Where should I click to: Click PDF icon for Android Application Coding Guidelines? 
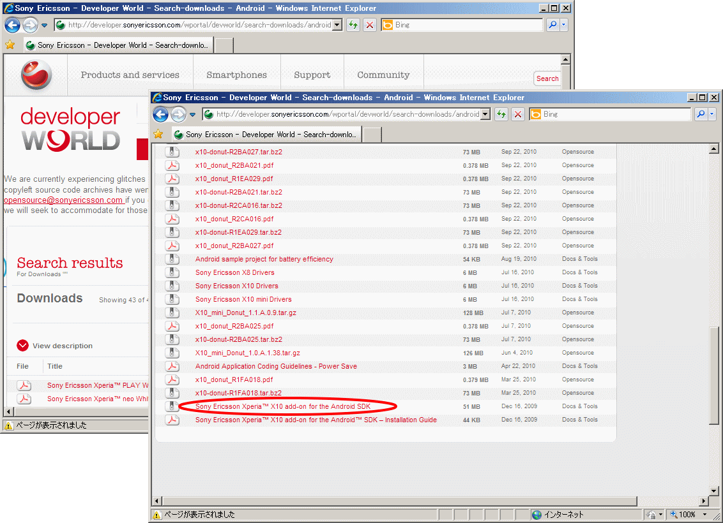click(x=172, y=366)
